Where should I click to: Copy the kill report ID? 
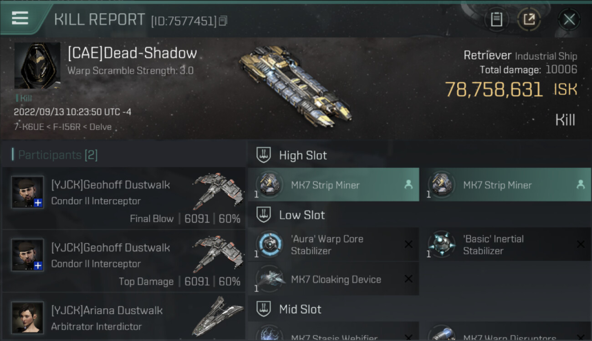tap(223, 21)
